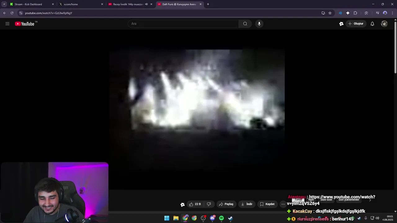Open YouTube account avatar menu

(x=384, y=24)
